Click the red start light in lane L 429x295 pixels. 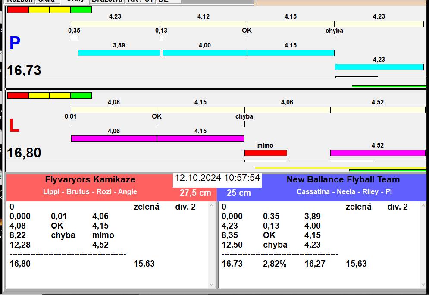pos(18,95)
